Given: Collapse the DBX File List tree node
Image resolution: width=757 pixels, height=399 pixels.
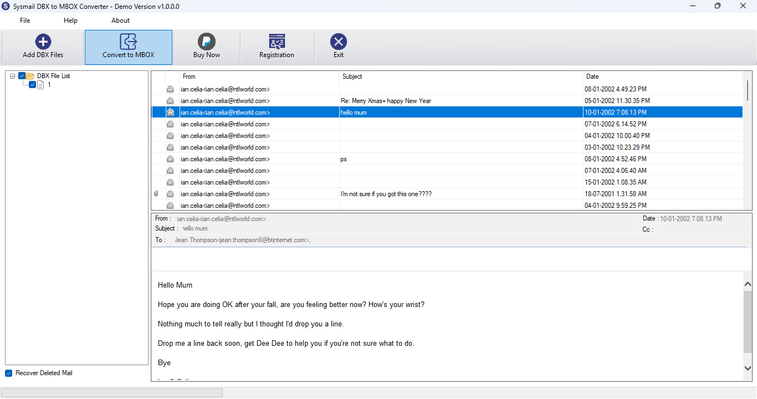Looking at the screenshot, I should click(13, 76).
